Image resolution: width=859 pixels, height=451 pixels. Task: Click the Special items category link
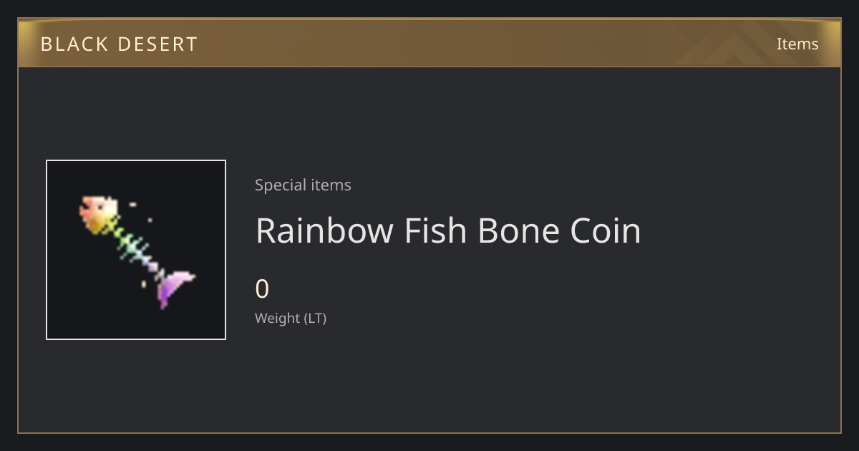coord(303,185)
